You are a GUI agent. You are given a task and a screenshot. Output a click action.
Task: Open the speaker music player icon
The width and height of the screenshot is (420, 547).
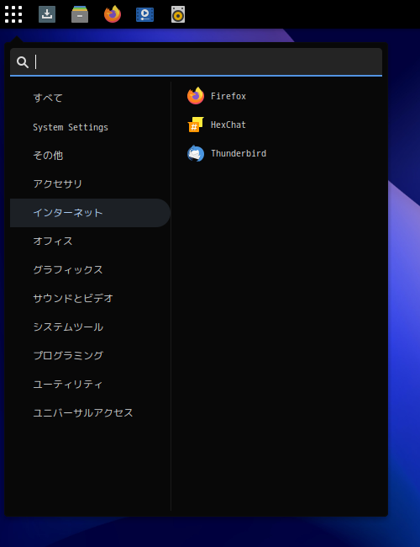pos(178,14)
